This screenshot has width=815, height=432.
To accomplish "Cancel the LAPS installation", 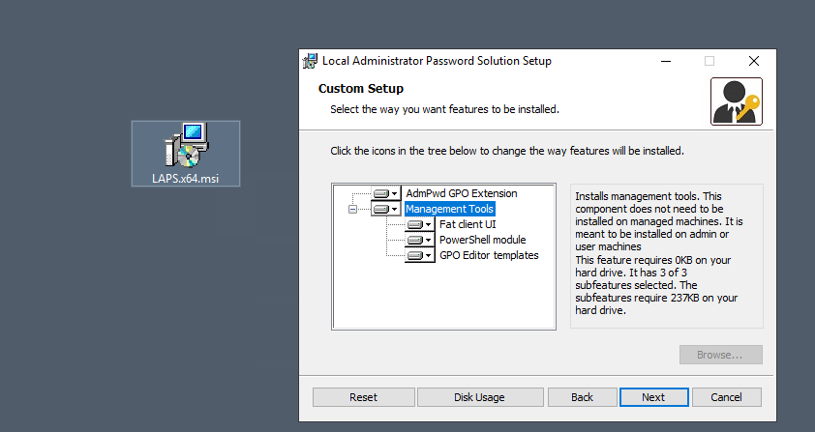I will point(727,397).
